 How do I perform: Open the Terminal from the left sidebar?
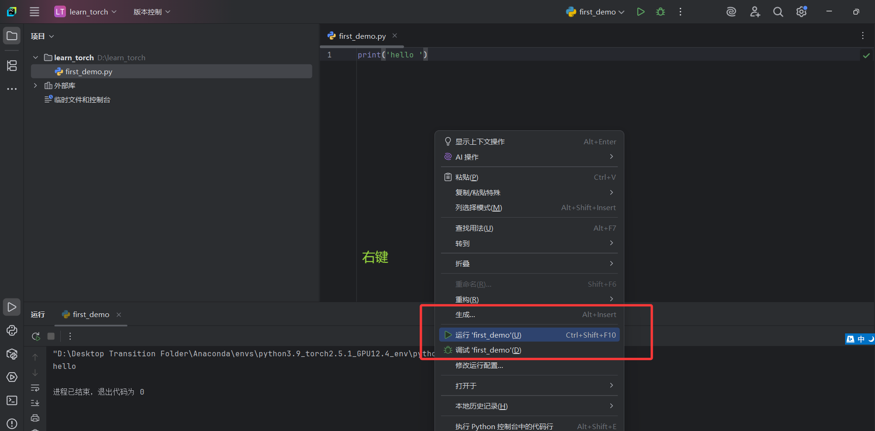12,400
